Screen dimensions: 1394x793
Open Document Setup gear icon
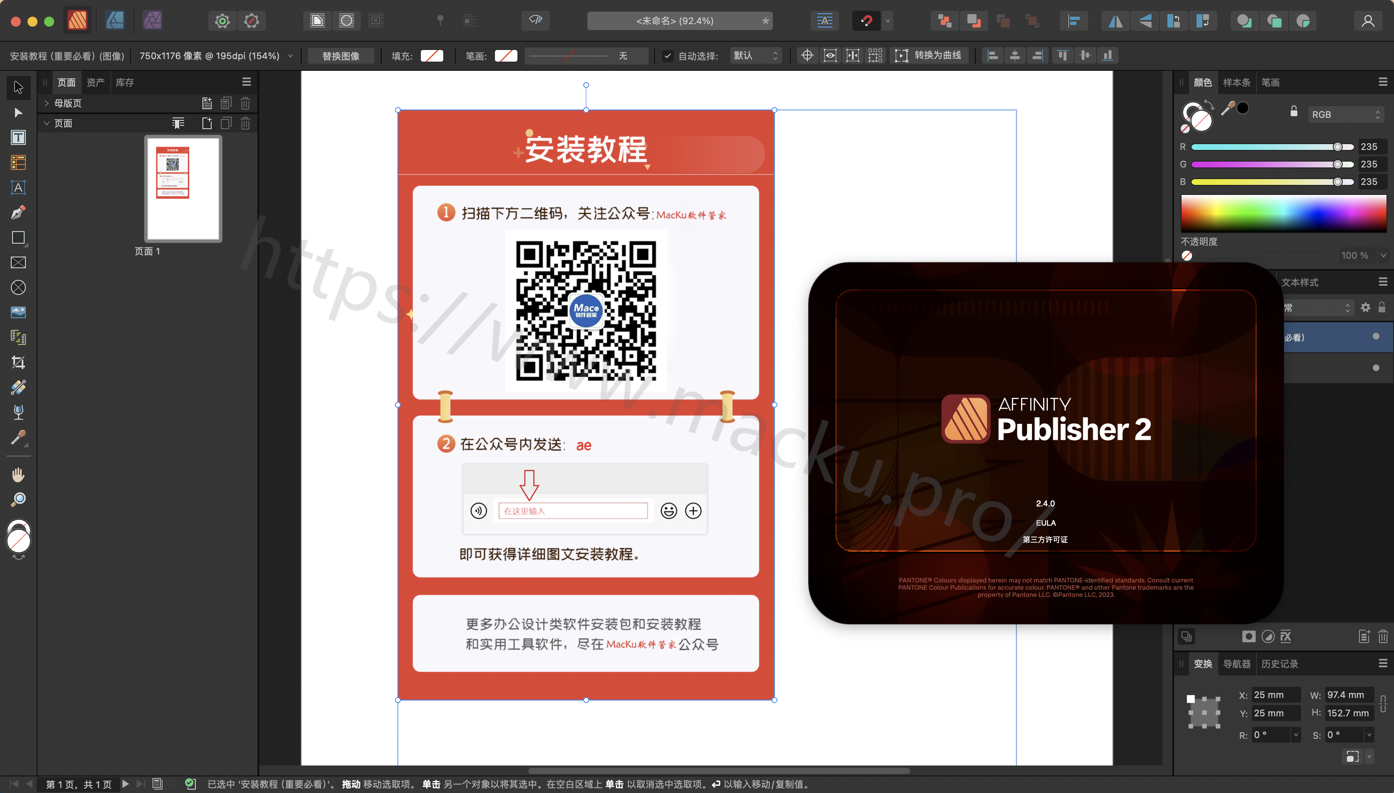click(x=222, y=21)
